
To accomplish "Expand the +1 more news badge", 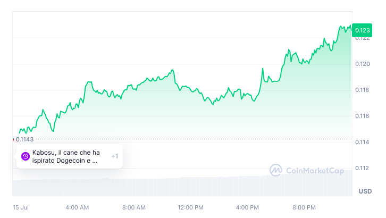I will pos(114,156).
